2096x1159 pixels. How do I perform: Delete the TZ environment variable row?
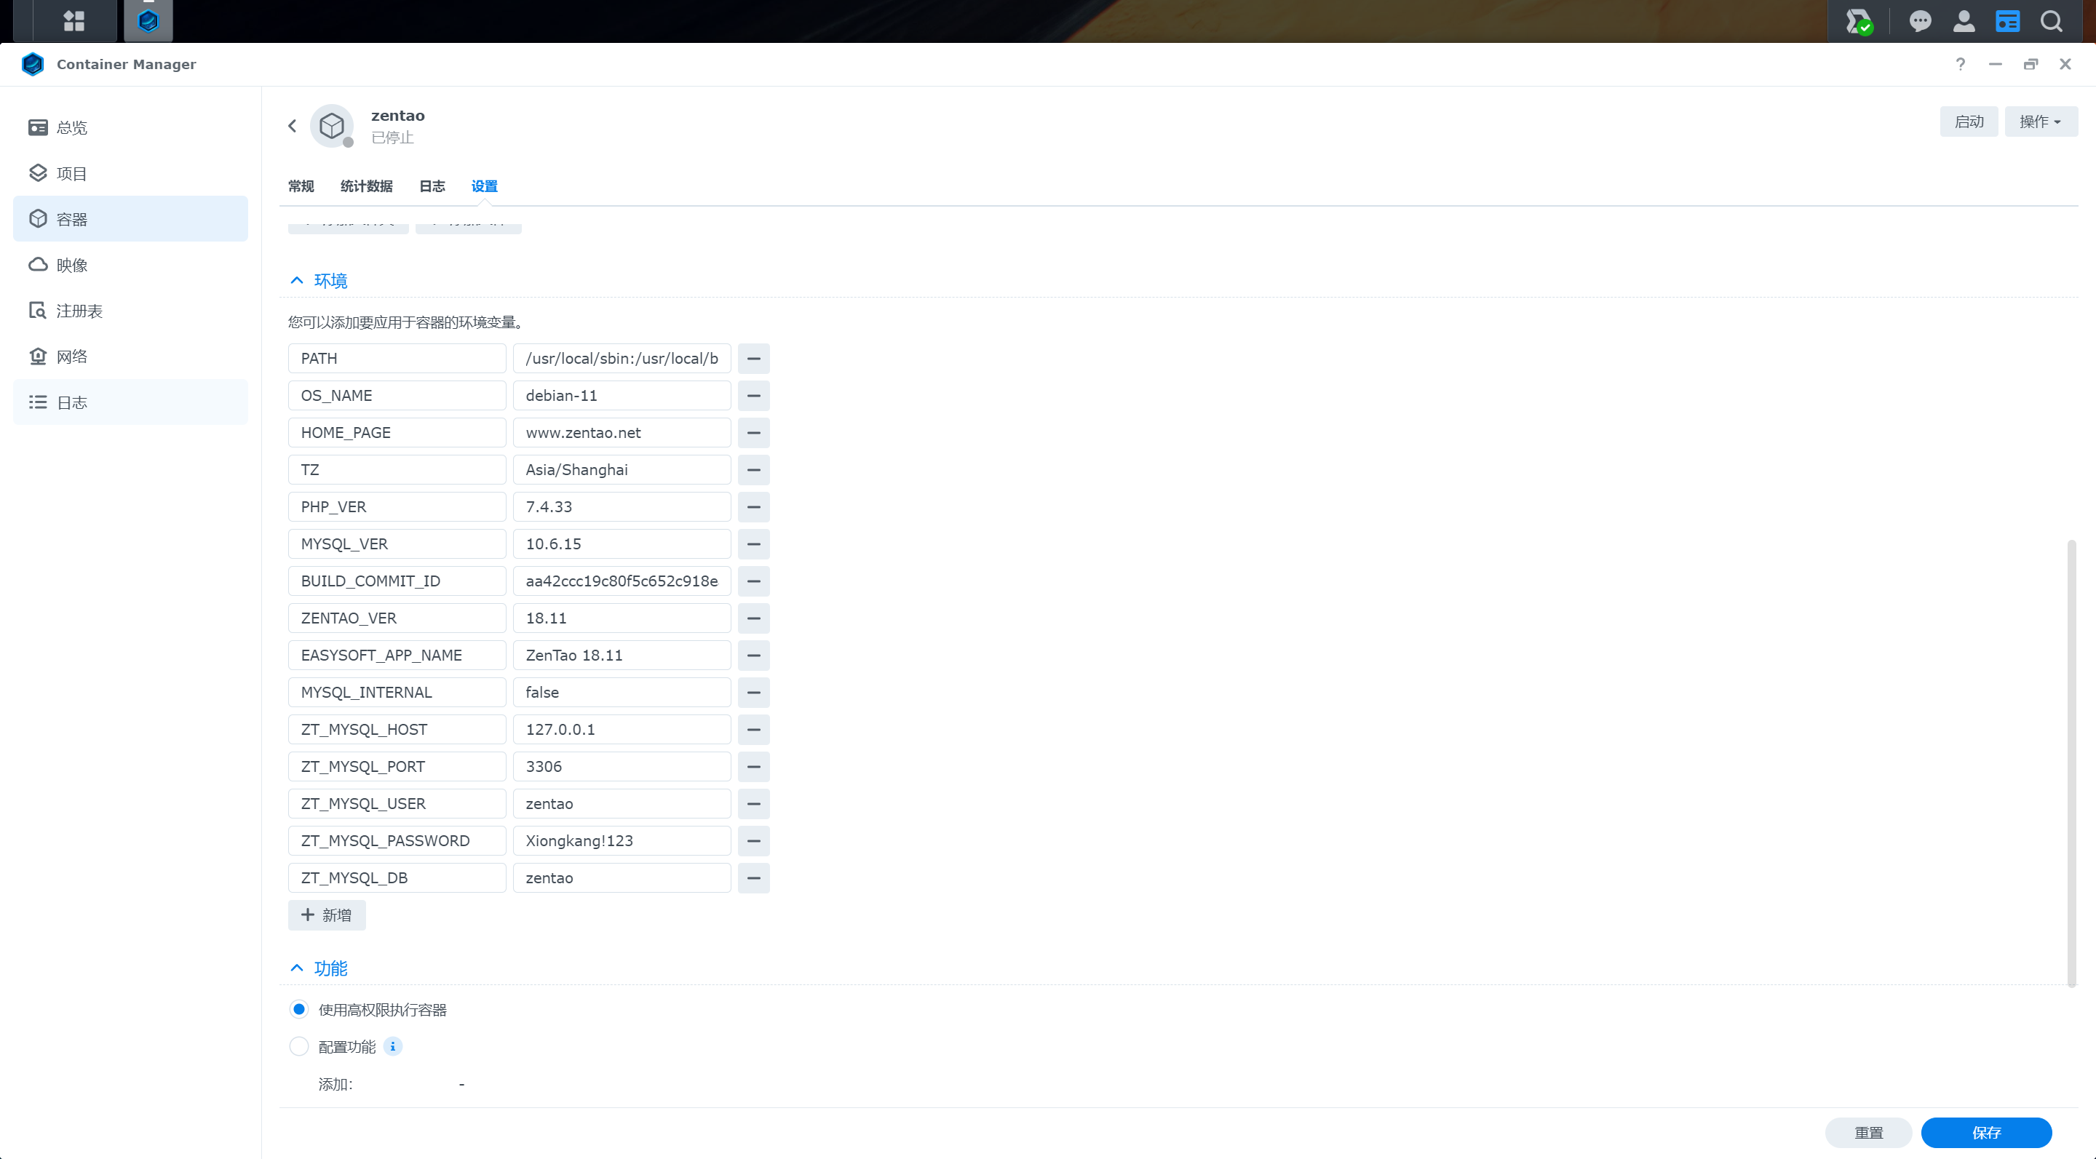[x=753, y=469]
